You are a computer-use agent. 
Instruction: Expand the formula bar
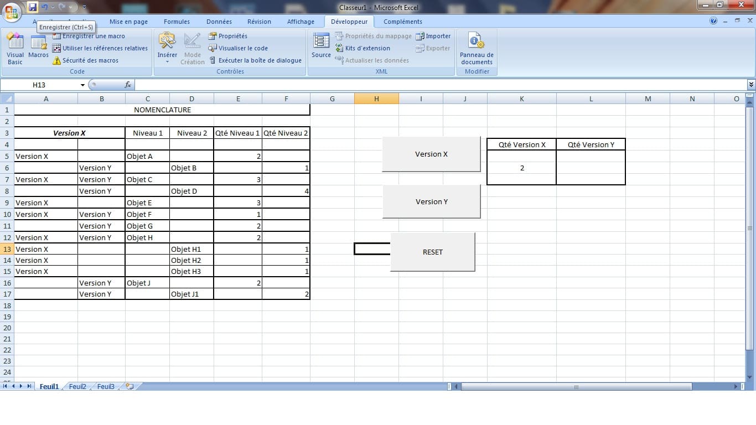point(751,85)
